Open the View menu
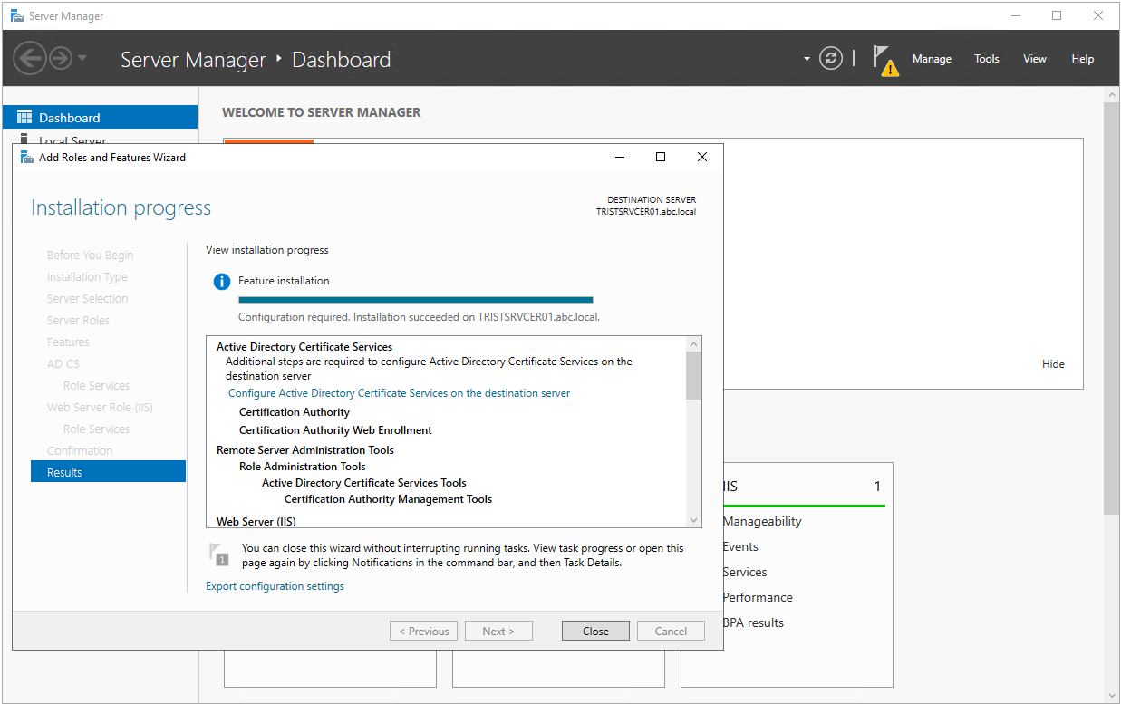This screenshot has width=1121, height=704. 1035,59
